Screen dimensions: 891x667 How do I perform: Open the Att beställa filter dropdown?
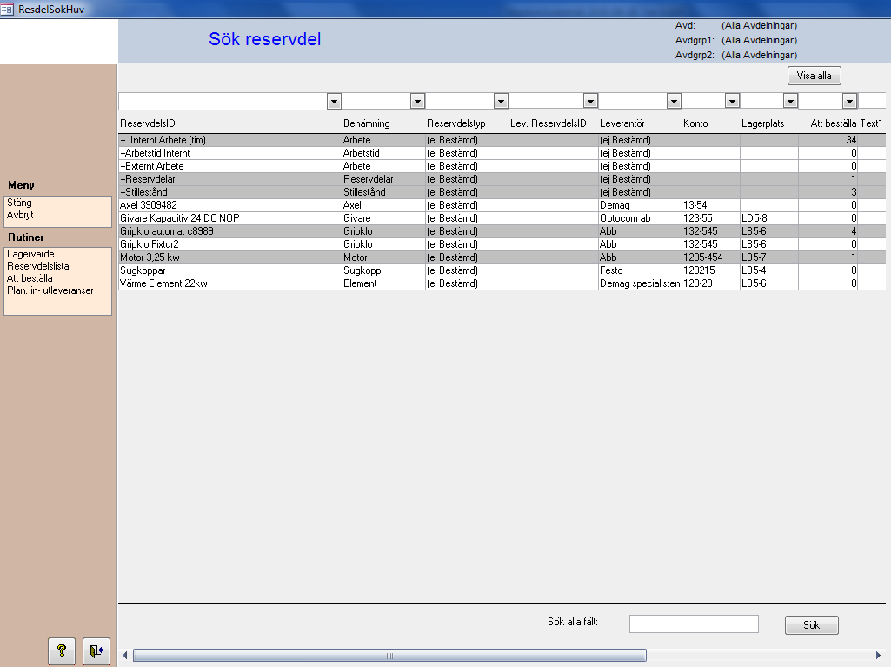pyautogui.click(x=849, y=101)
